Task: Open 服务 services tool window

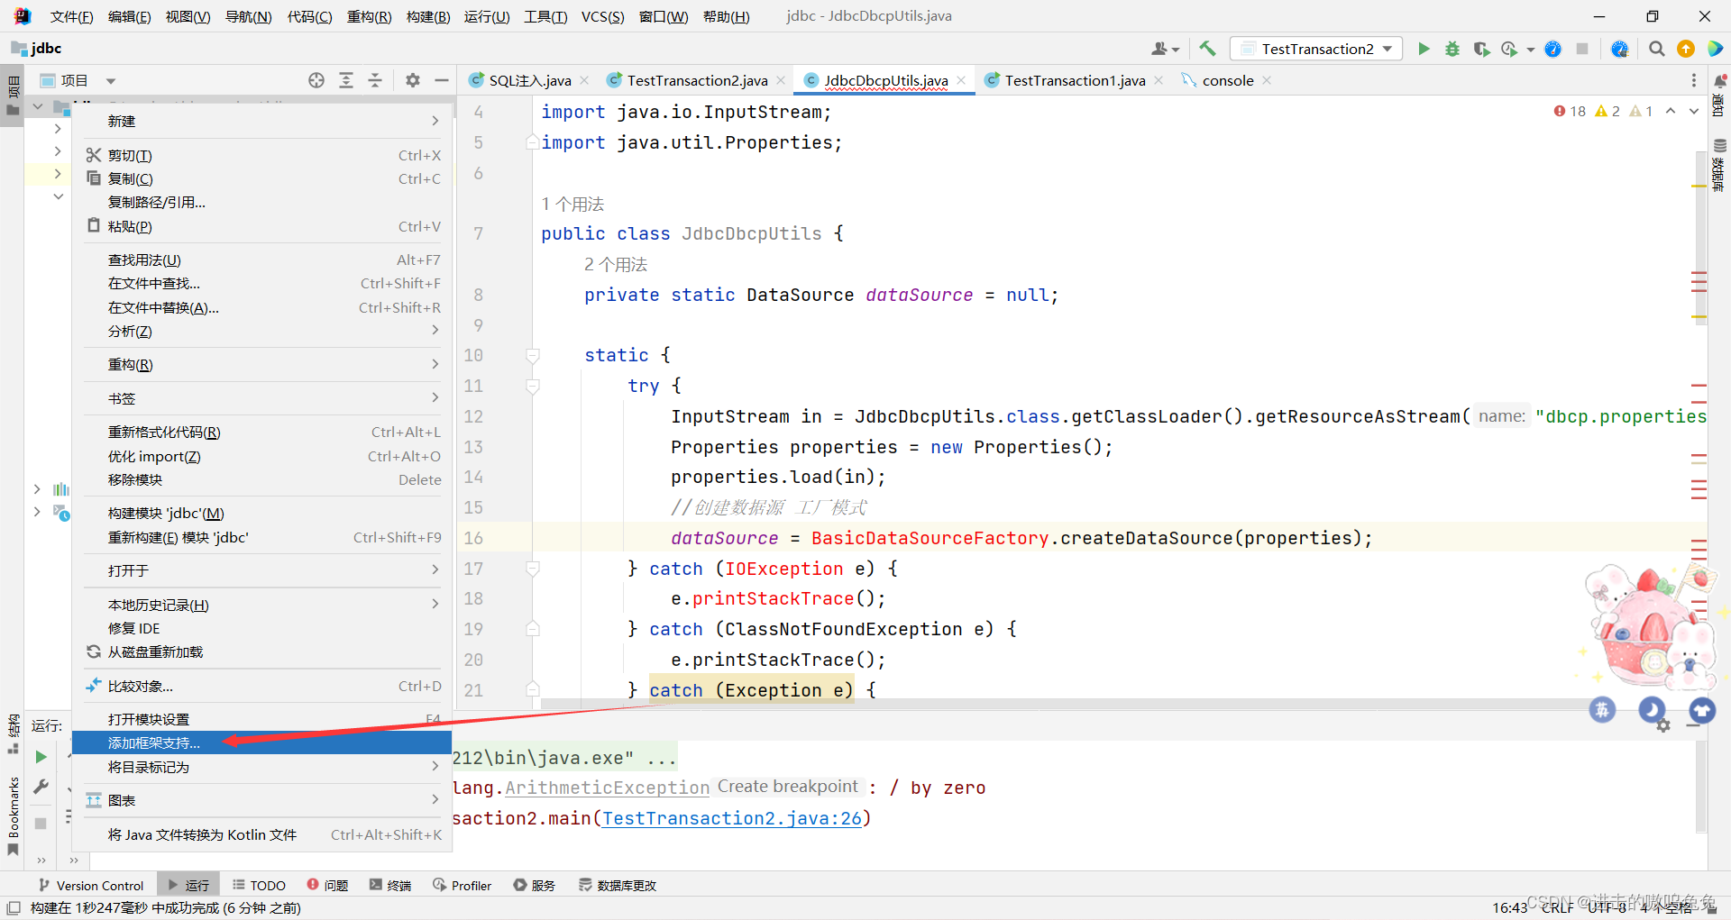Action: (x=534, y=885)
